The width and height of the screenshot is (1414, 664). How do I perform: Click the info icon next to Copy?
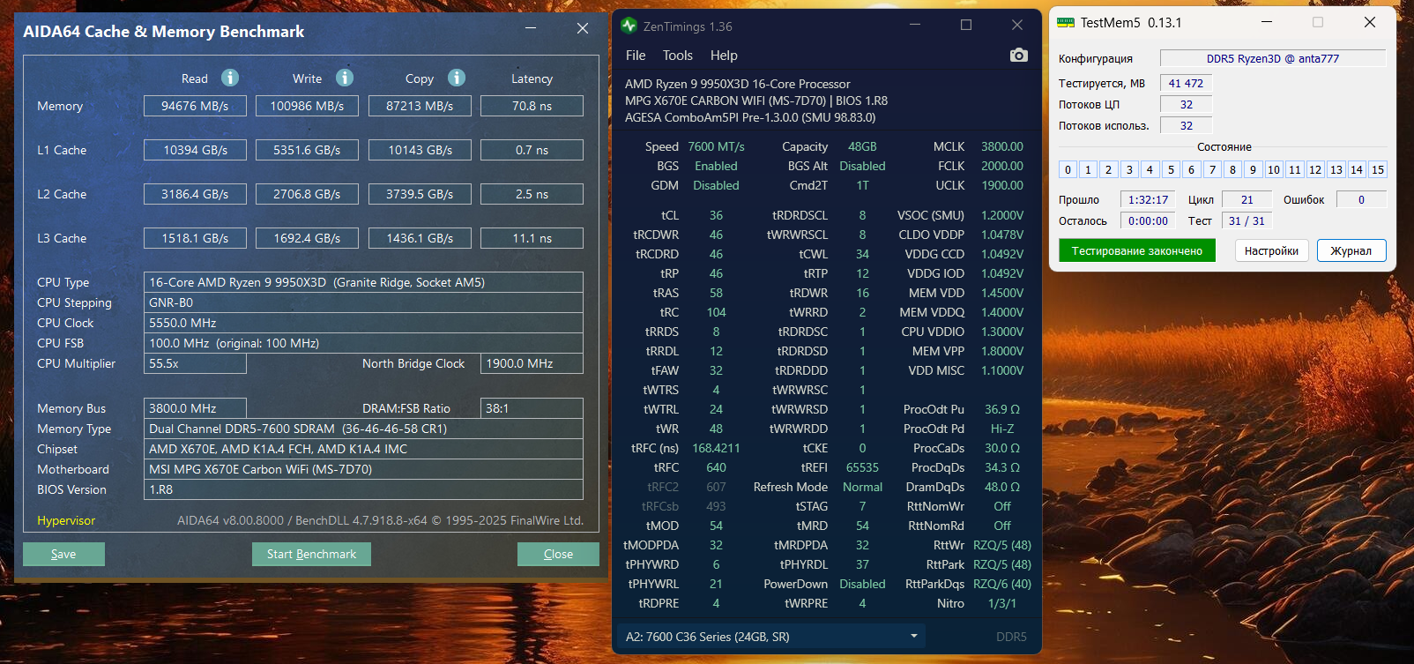pyautogui.click(x=457, y=78)
